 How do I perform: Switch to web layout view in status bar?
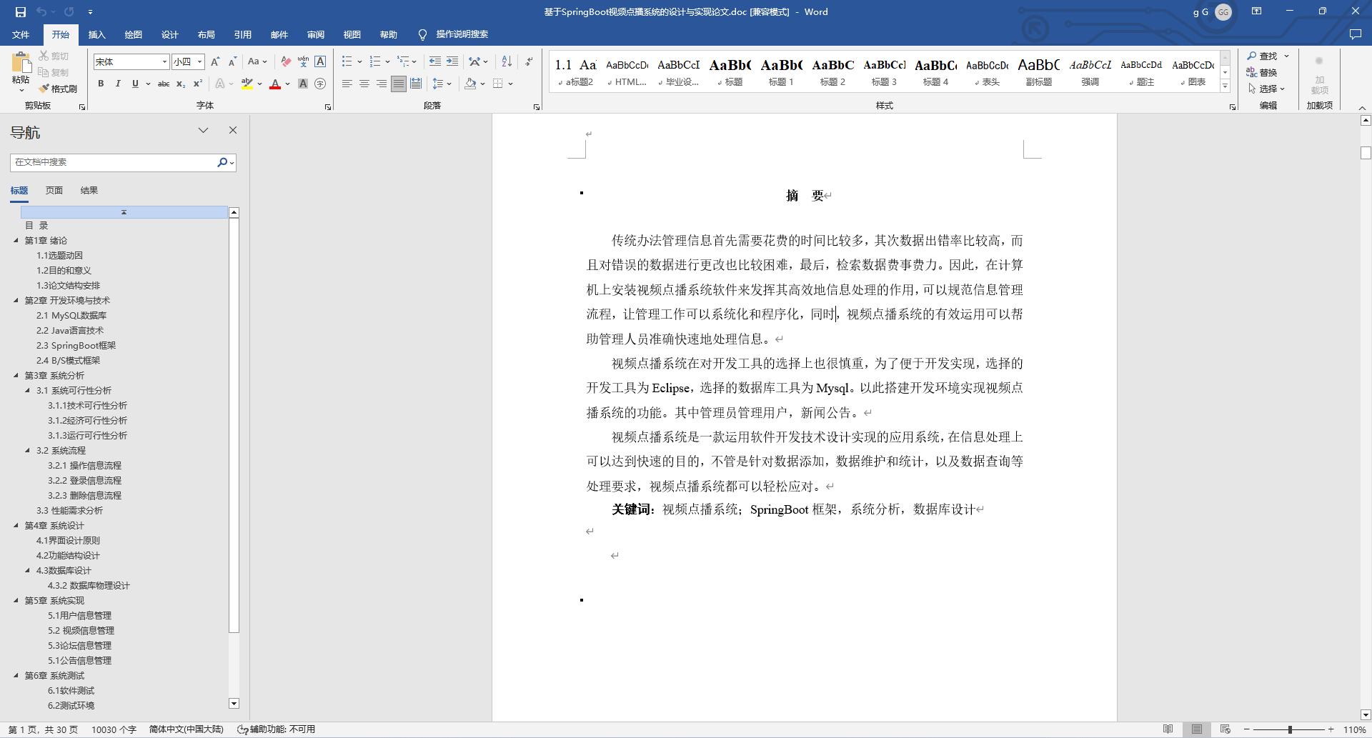1225,729
